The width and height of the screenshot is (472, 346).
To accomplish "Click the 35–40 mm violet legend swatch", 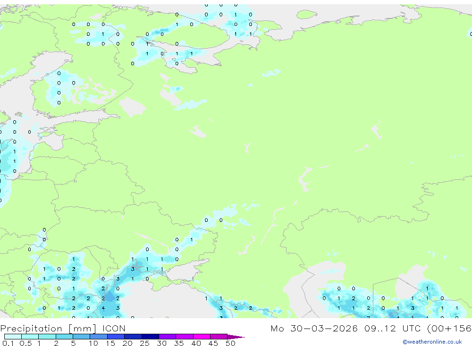I will tap(185, 337).
